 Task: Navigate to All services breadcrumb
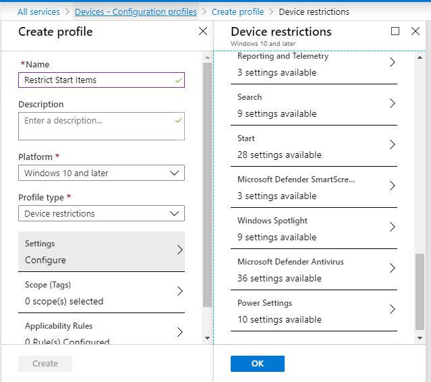(38, 11)
